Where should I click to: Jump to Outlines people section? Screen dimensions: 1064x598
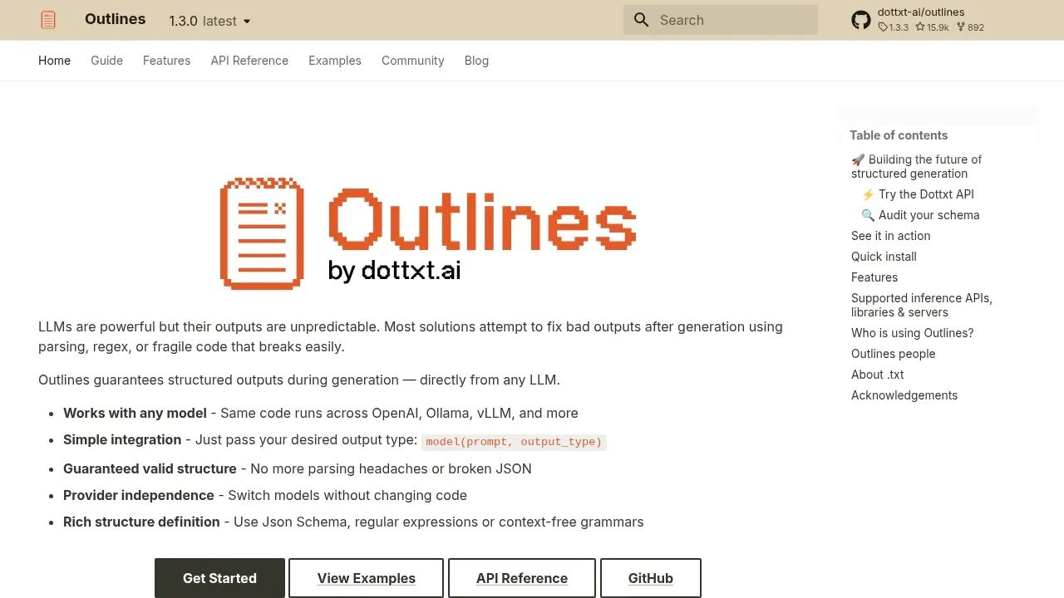click(893, 354)
